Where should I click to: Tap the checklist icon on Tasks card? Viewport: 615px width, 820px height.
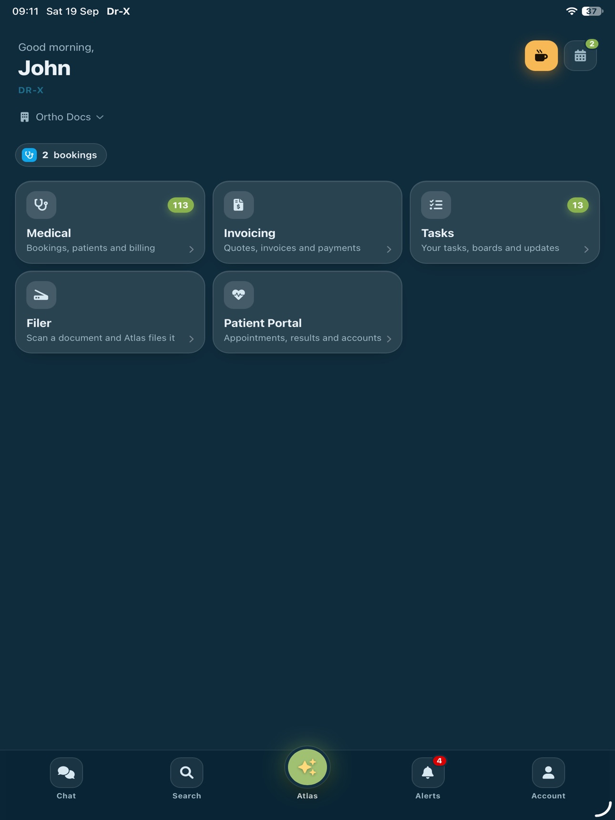pos(436,205)
